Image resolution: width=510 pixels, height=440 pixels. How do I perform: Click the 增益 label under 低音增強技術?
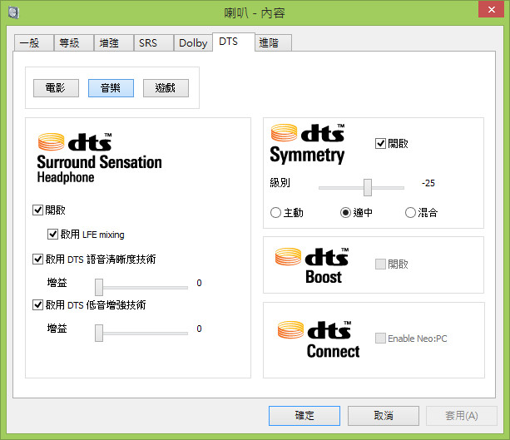pyautogui.click(x=57, y=329)
